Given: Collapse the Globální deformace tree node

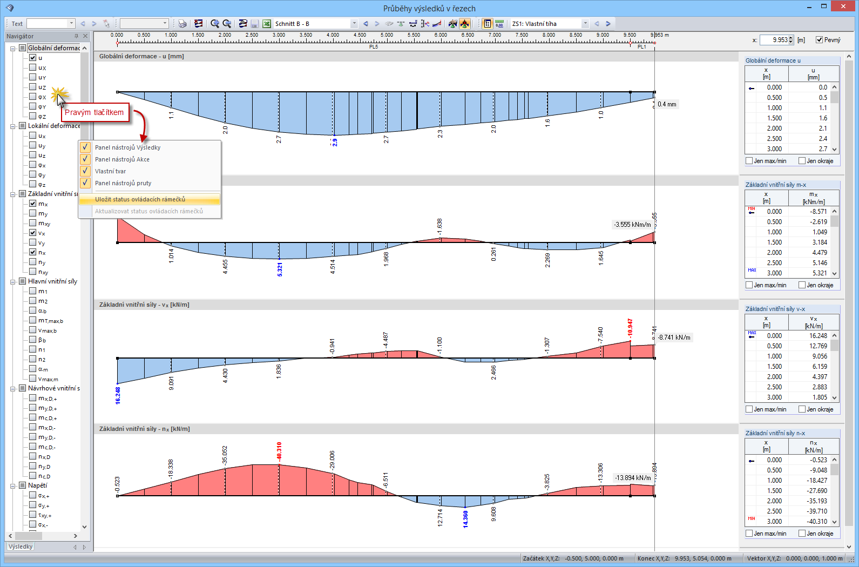Looking at the screenshot, I should coord(13,48).
